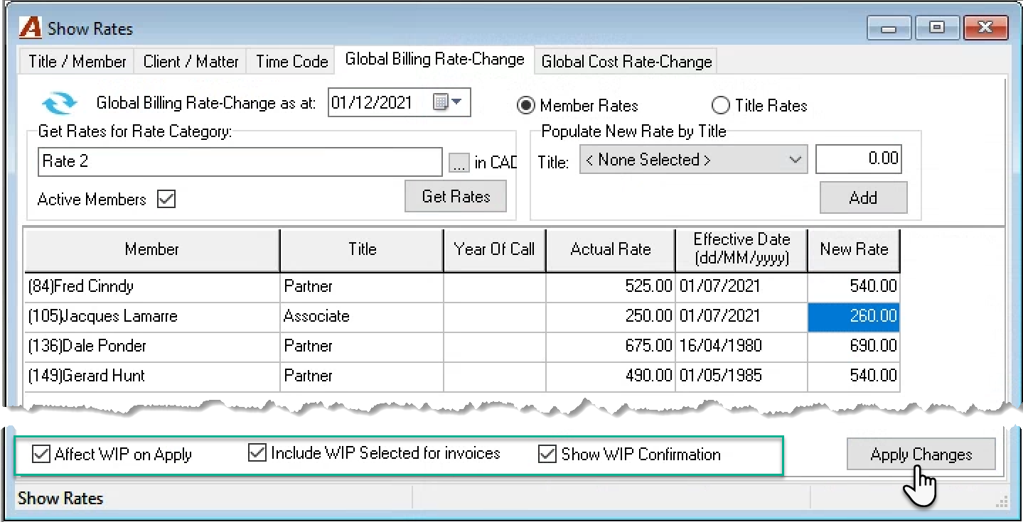1023x522 pixels.
Task: Click New Rate cell 260.00
Action: 854,316
